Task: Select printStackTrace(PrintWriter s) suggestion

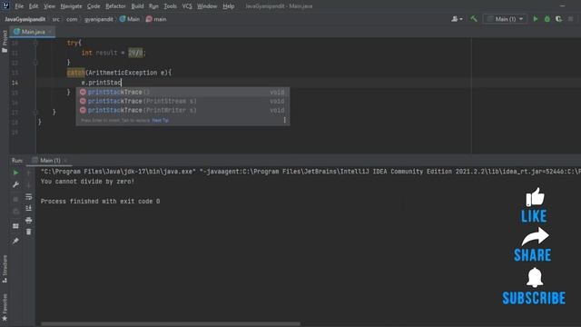Action: pyautogui.click(x=182, y=110)
